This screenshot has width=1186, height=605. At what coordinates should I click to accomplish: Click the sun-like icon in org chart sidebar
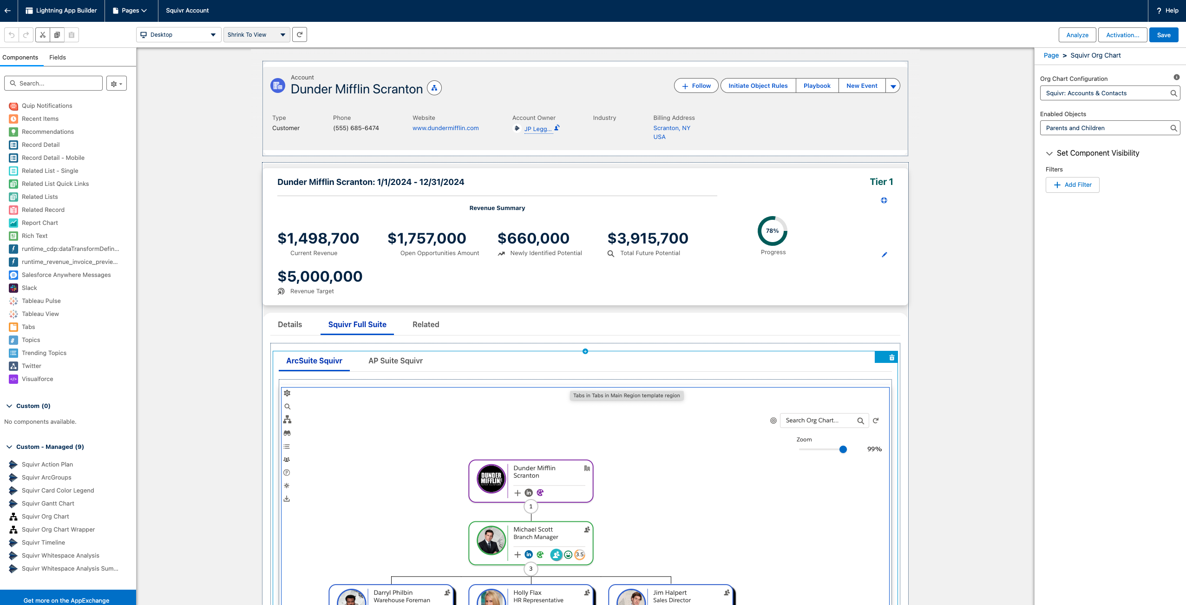pyautogui.click(x=287, y=486)
